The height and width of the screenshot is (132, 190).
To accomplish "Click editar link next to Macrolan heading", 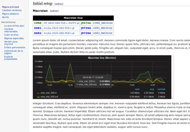I will [54, 11].
